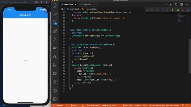The width and height of the screenshot is (191, 107).
Task: Open the editor More Actions ellipsis
Action: click(x=187, y=4)
